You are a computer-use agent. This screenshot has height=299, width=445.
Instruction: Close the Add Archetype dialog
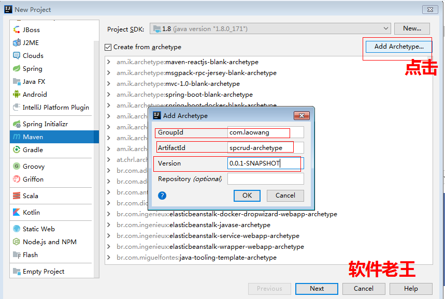pos(302,116)
